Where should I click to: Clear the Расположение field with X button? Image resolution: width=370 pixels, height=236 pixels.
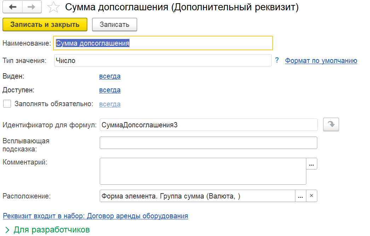click(311, 196)
